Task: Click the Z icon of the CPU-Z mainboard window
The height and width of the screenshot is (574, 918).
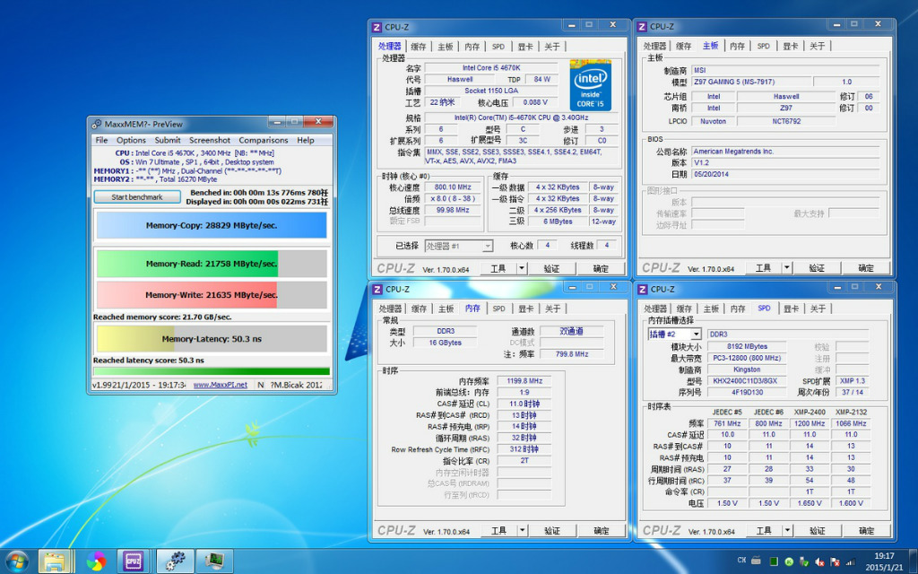Action: (642, 27)
